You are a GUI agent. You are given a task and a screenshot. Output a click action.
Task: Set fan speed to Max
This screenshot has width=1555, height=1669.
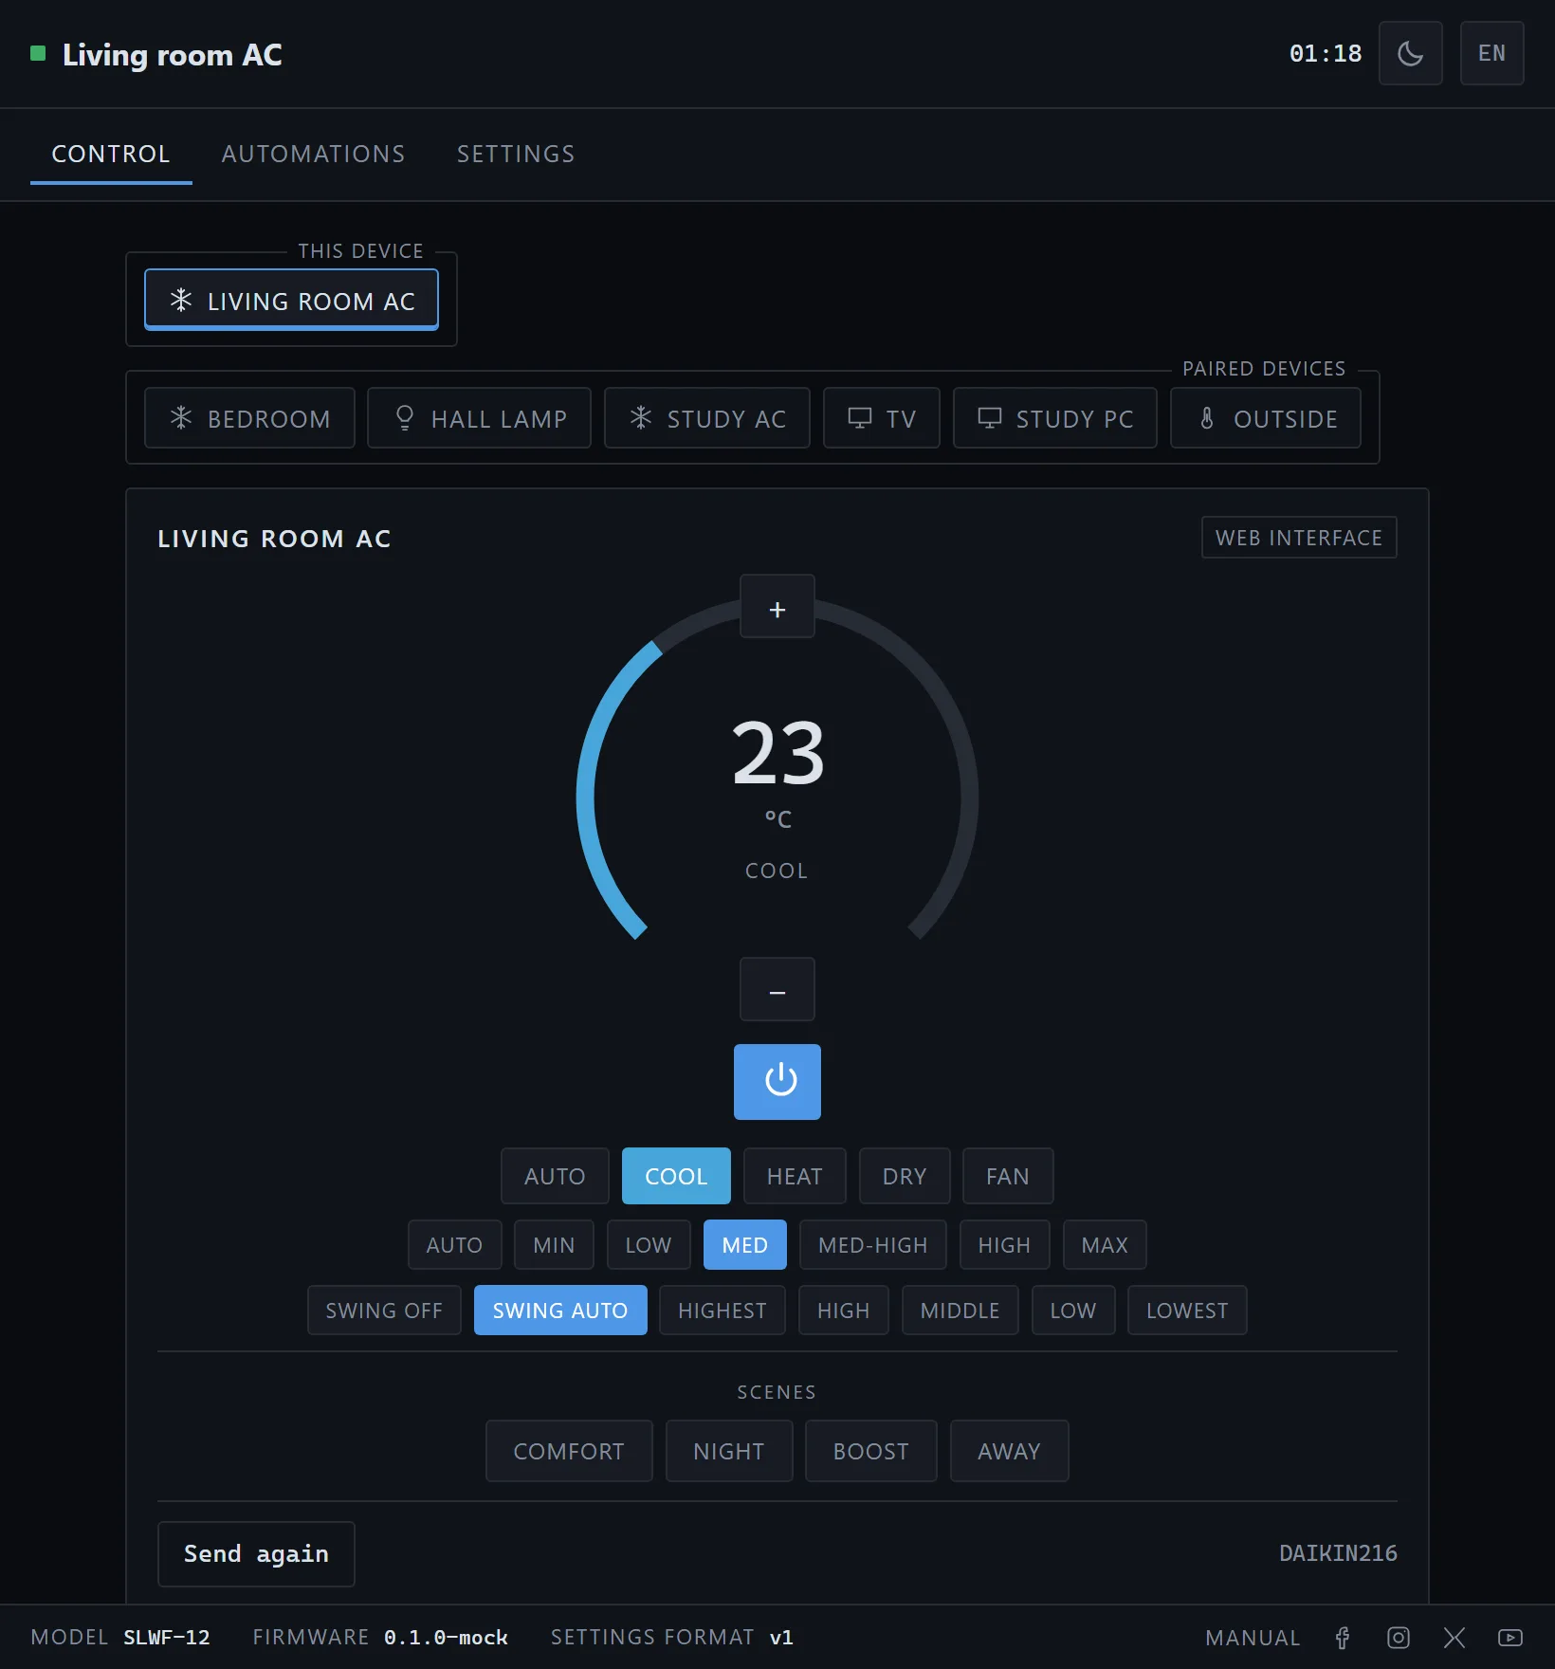tap(1105, 1244)
